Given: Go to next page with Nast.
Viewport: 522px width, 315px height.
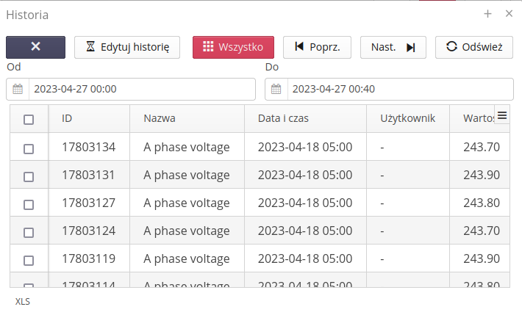Looking at the screenshot, I should 393,47.
